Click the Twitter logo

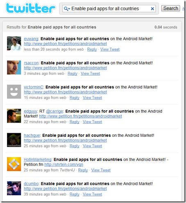tap(31, 8)
